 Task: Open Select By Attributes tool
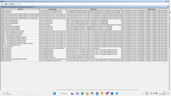pyautogui.click(x=10, y=4)
